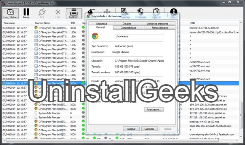Image resolution: width=245 pixels, height=145 pixels.
Task: Maximize the CrowdInspect window
Action: pos(230,2)
